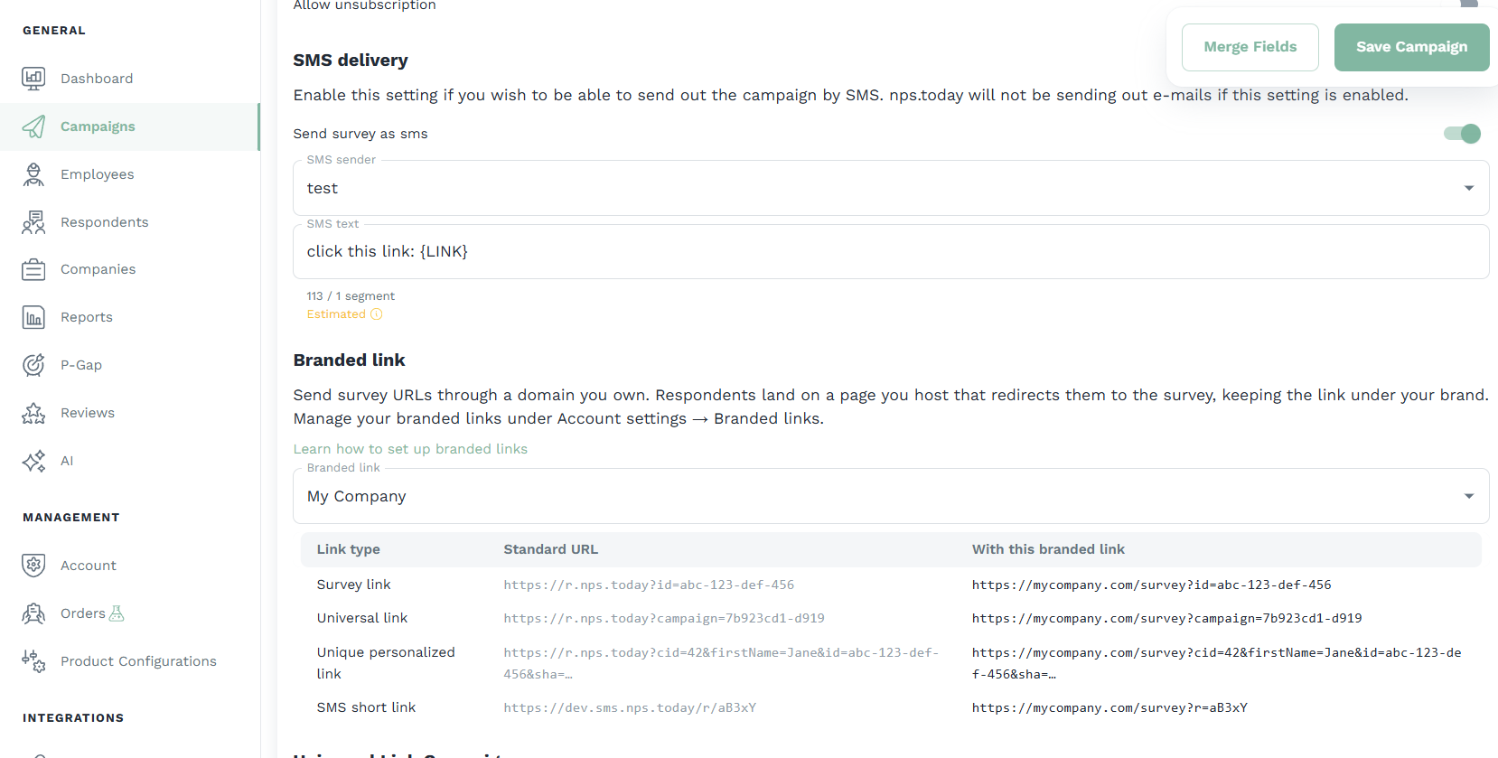Select the branded Universal link campaign URL
The height and width of the screenshot is (758, 1498).
(1166, 618)
